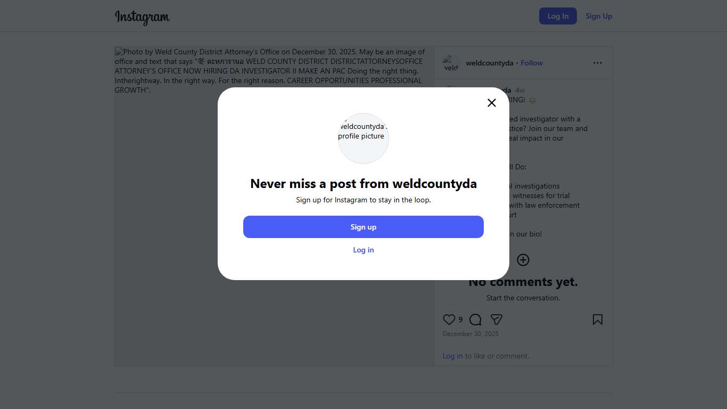
Task: Open the weldcountyda username in the post header
Action: tap(489, 63)
